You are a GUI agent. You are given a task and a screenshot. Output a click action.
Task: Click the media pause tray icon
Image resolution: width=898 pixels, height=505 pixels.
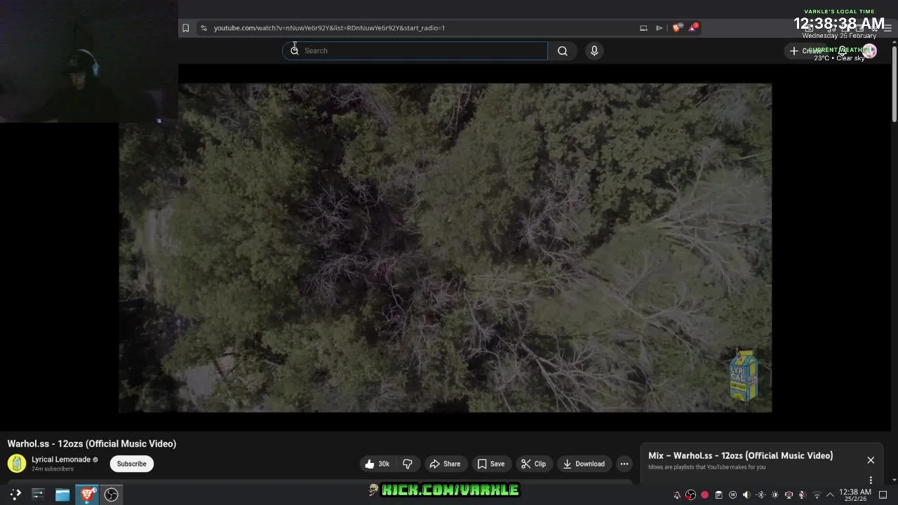pyautogui.click(x=732, y=495)
